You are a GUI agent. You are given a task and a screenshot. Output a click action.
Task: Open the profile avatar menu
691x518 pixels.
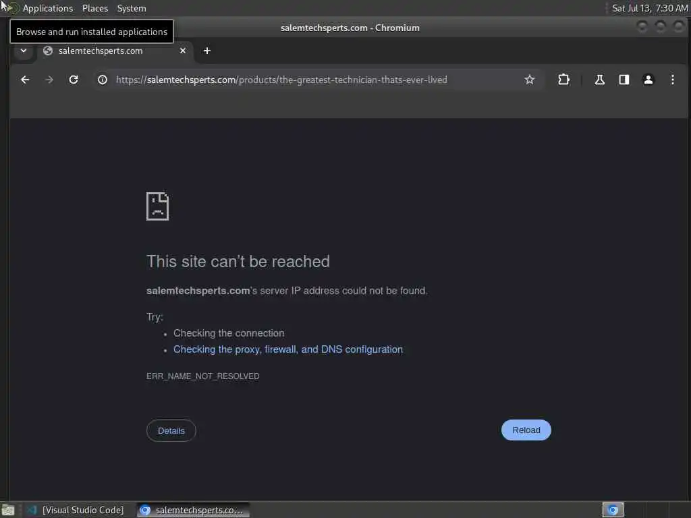coord(648,80)
